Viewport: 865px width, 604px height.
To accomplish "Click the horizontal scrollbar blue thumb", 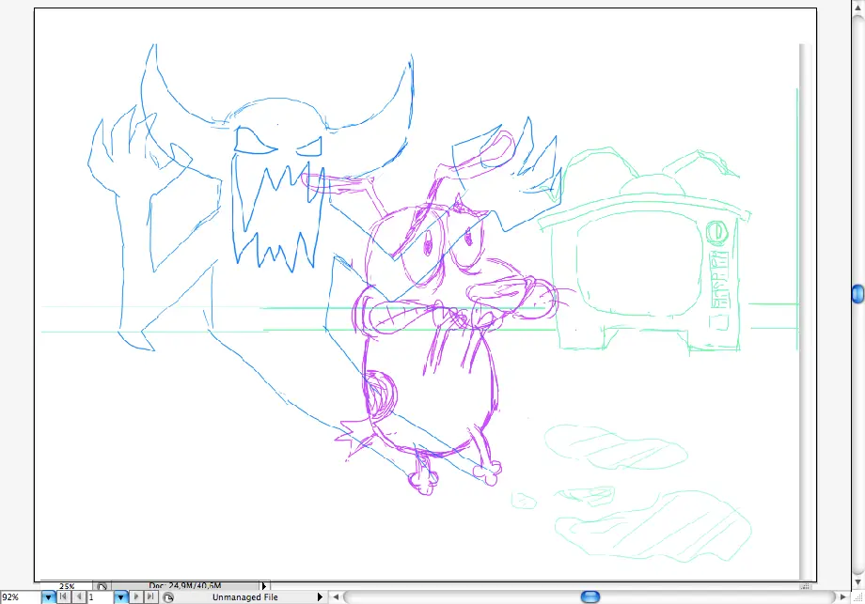I will point(590,596).
